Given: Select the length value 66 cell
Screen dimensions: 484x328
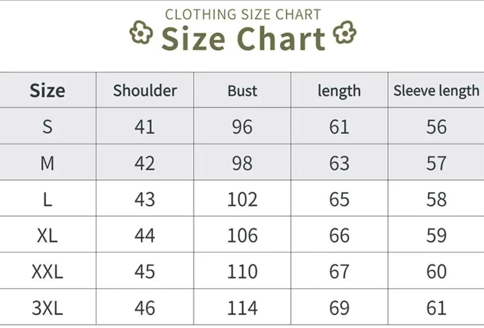Looking at the screenshot, I should click(339, 235).
